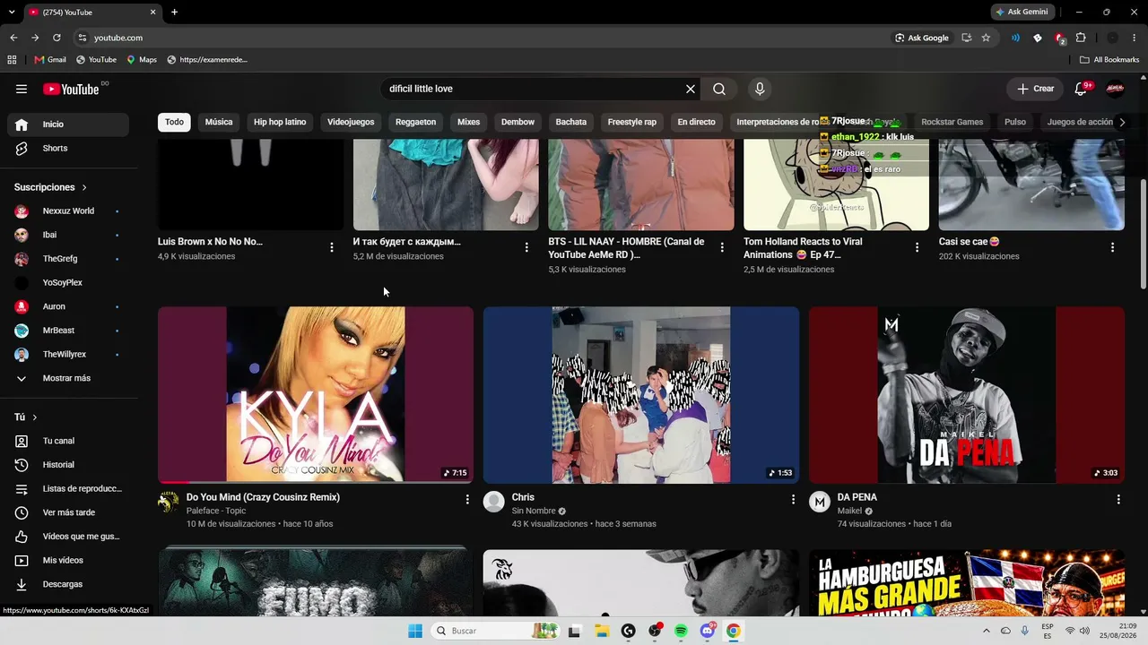
Task: Open options for DA PENA video
Action: tap(1118, 499)
